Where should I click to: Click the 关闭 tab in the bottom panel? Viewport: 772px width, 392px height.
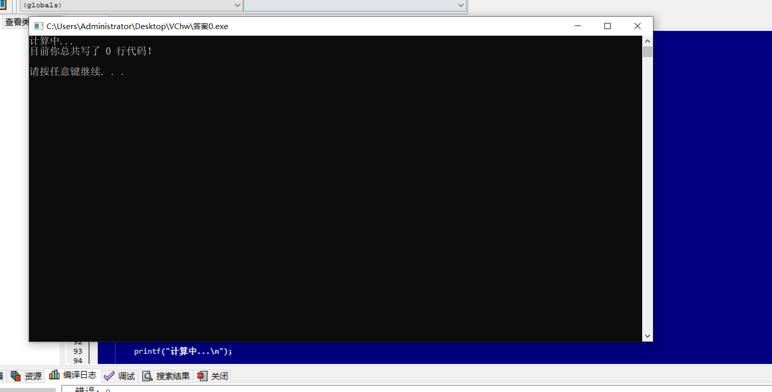coord(213,376)
